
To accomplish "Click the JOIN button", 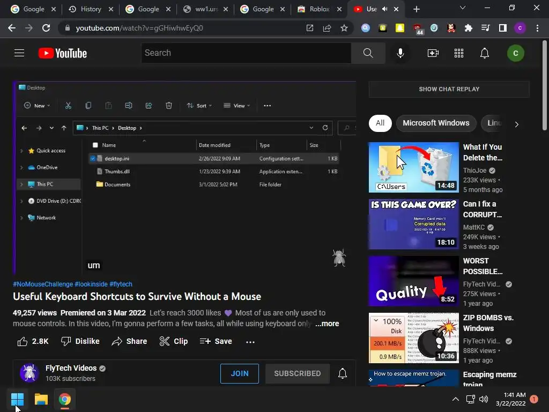I will 240,373.
